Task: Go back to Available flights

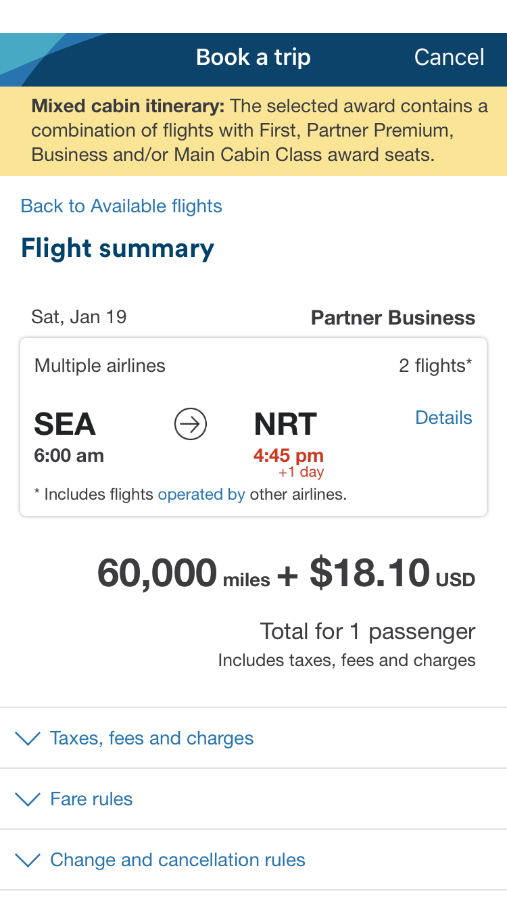Action: (122, 206)
